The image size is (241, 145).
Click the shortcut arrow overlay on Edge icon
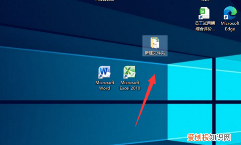click(226, 17)
